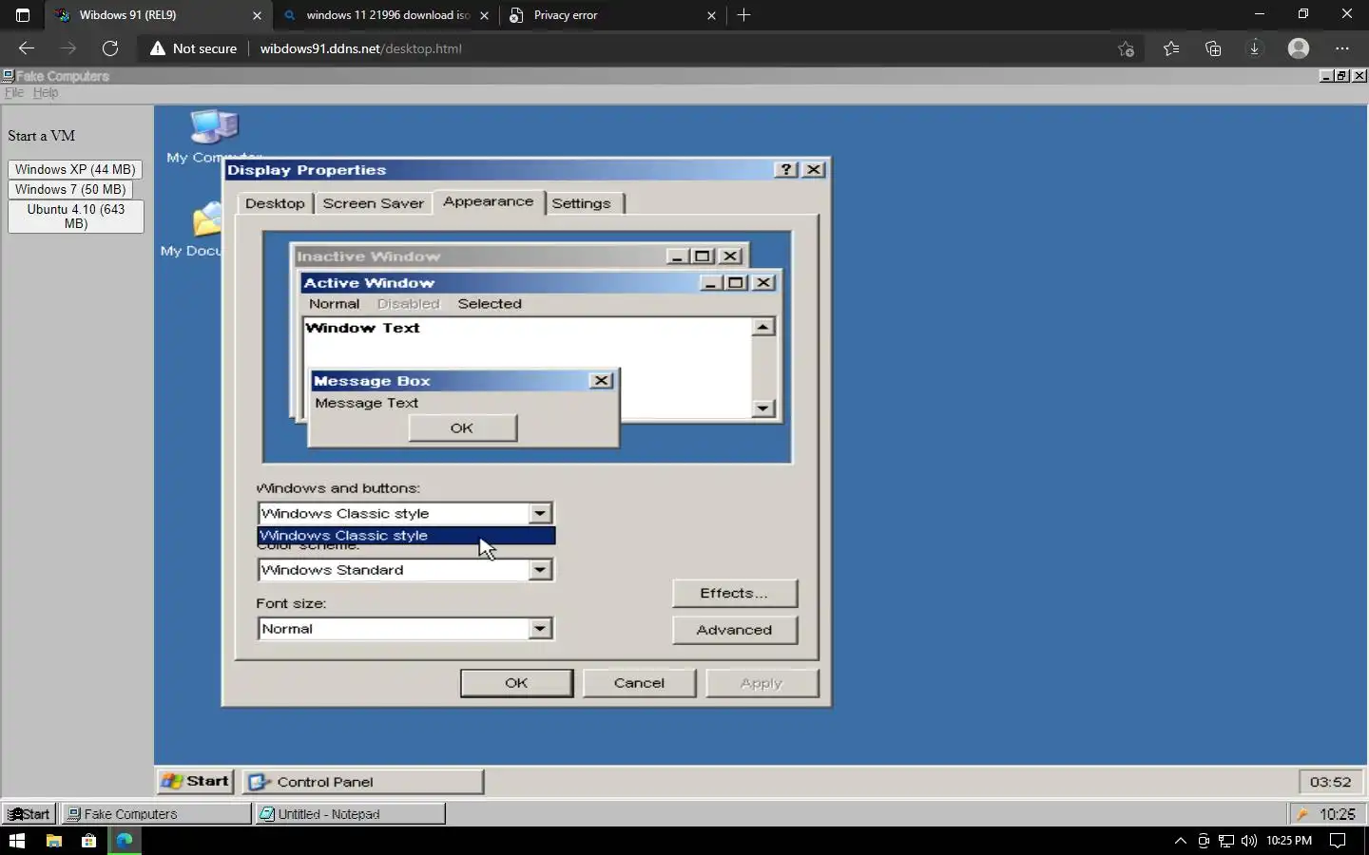Open the vertical tabs icon in browser

point(23,15)
